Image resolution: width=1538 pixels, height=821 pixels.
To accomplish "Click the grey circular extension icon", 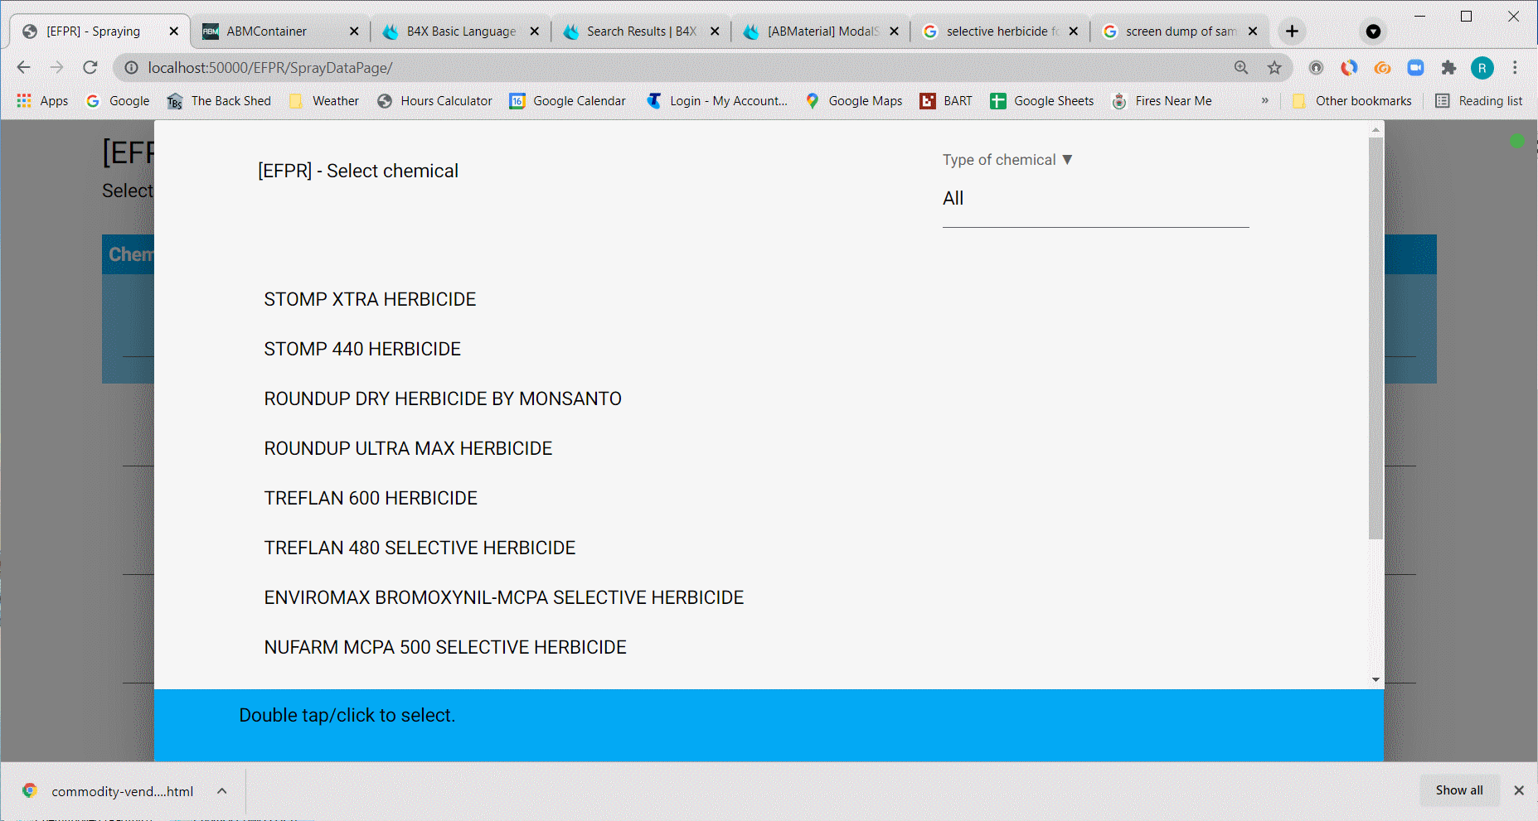I will pyautogui.click(x=1316, y=67).
